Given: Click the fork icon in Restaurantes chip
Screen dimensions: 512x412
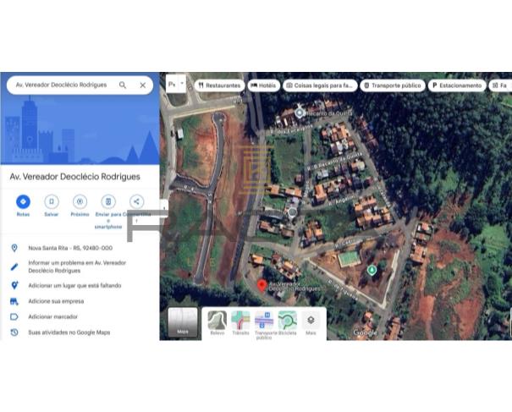Looking at the screenshot, I should coord(201,85).
